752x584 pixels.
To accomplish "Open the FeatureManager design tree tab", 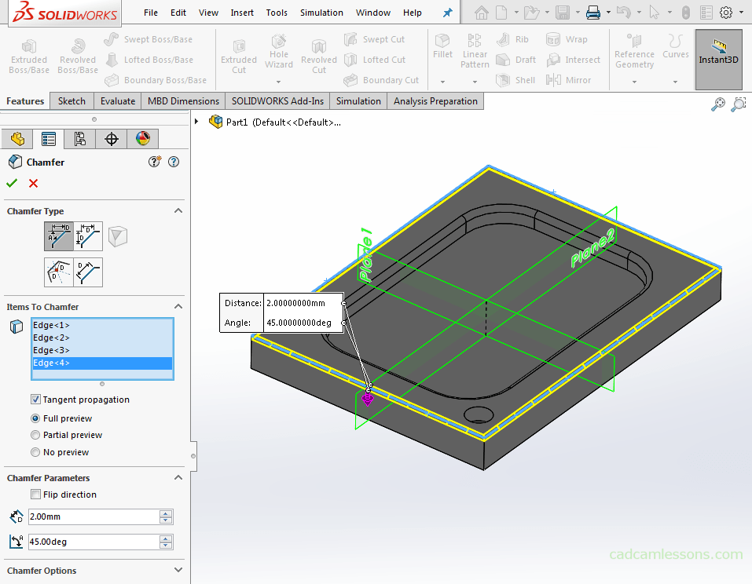I will 17,139.
